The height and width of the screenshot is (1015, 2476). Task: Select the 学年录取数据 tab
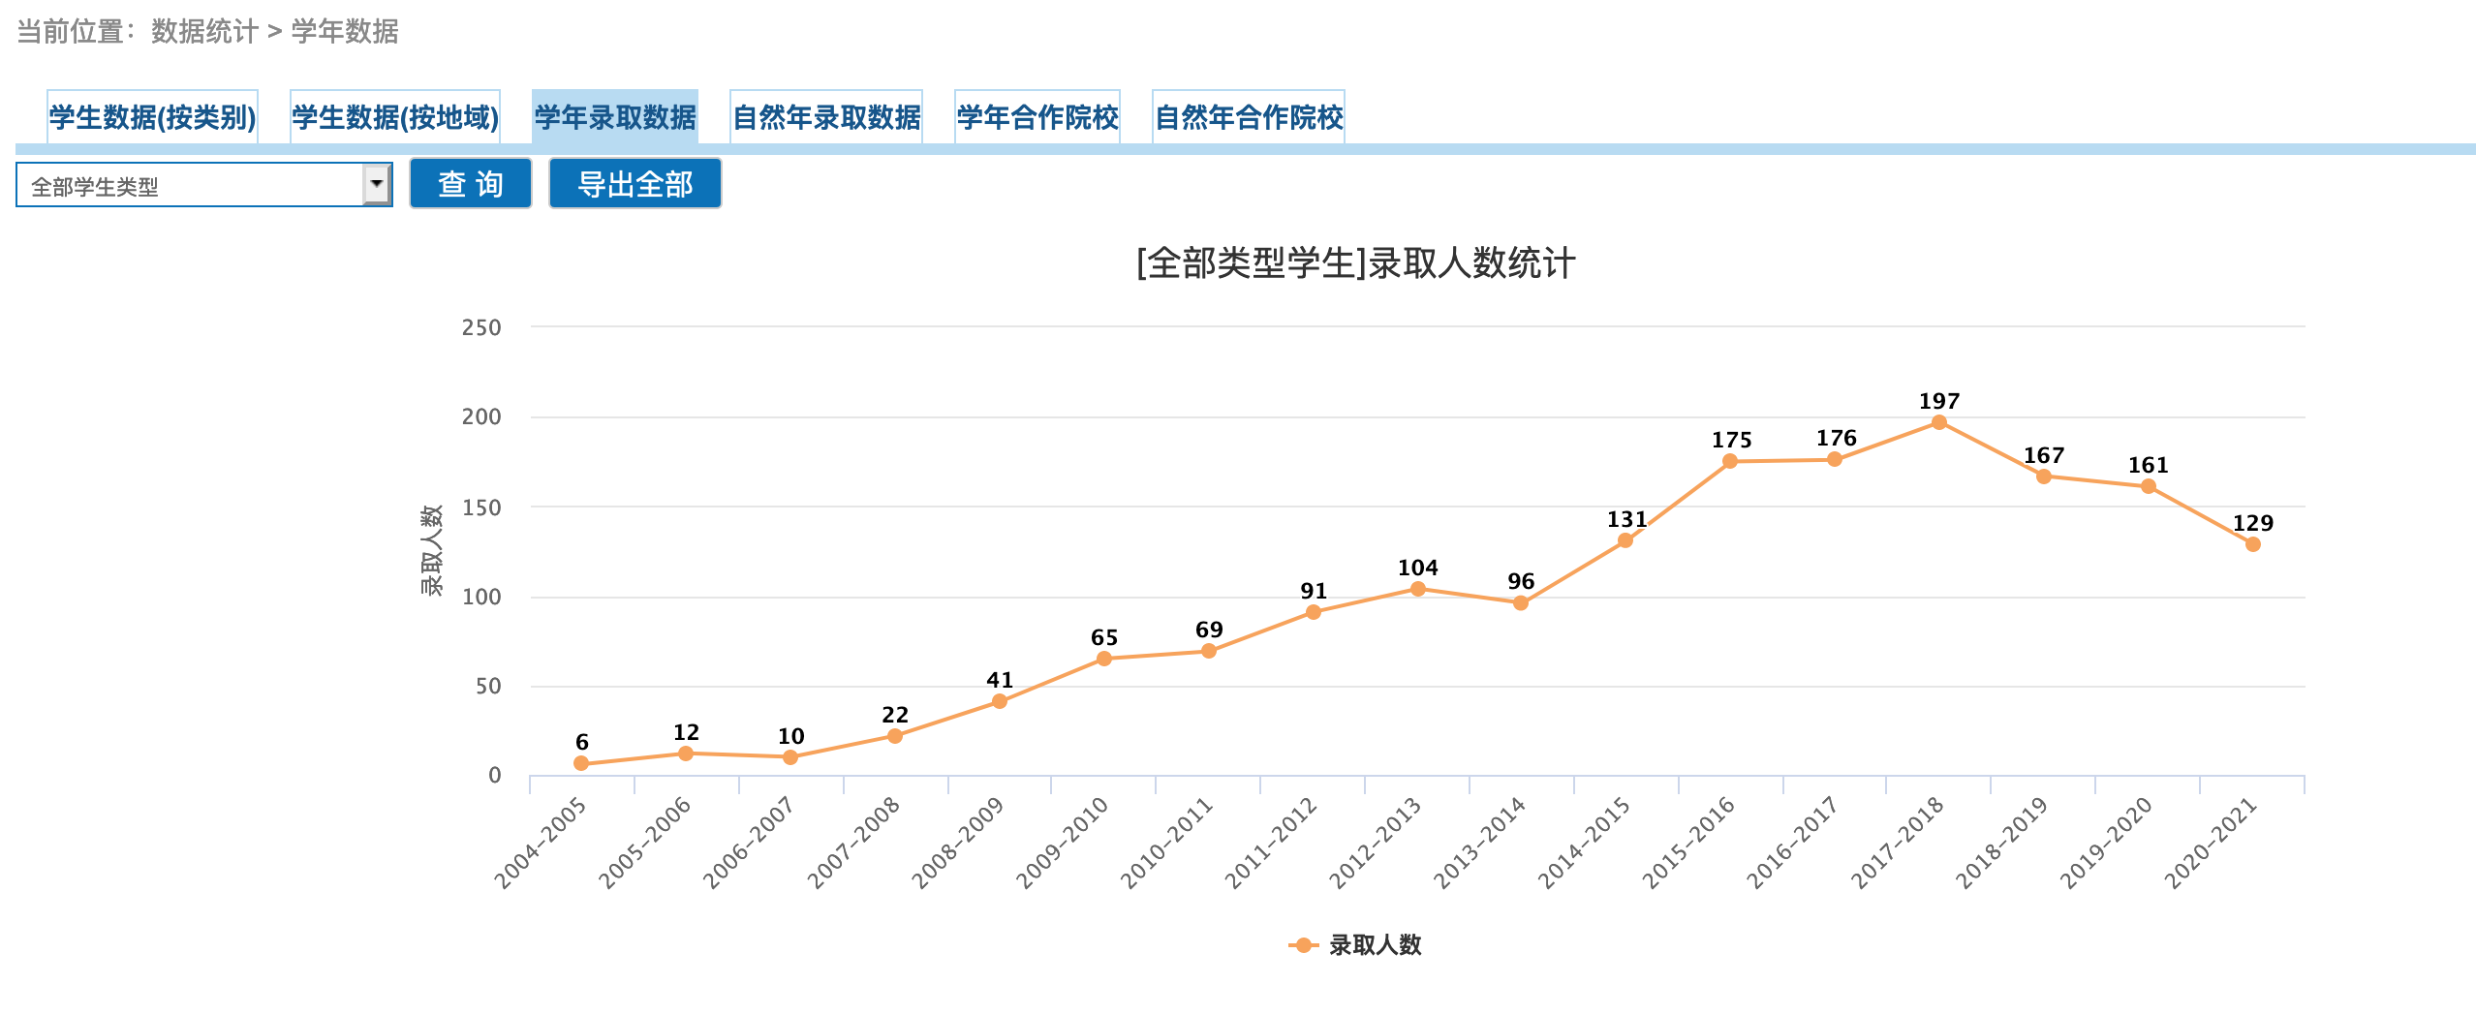point(614,117)
